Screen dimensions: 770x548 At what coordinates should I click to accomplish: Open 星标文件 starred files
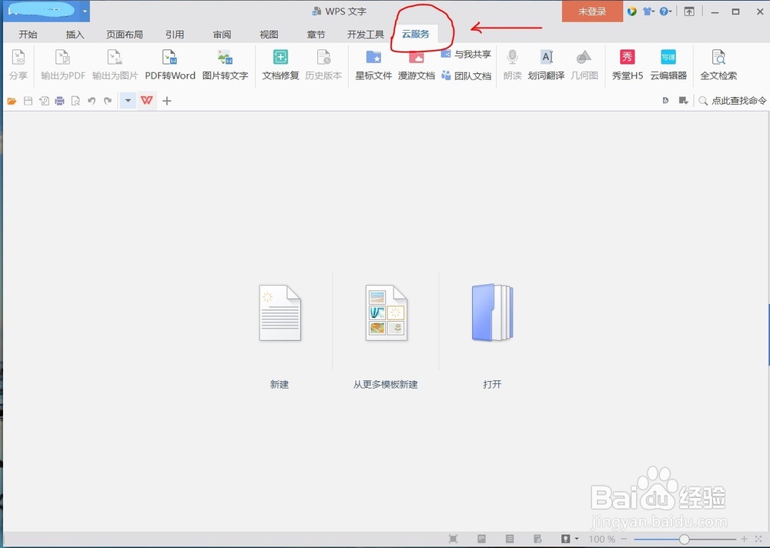373,65
